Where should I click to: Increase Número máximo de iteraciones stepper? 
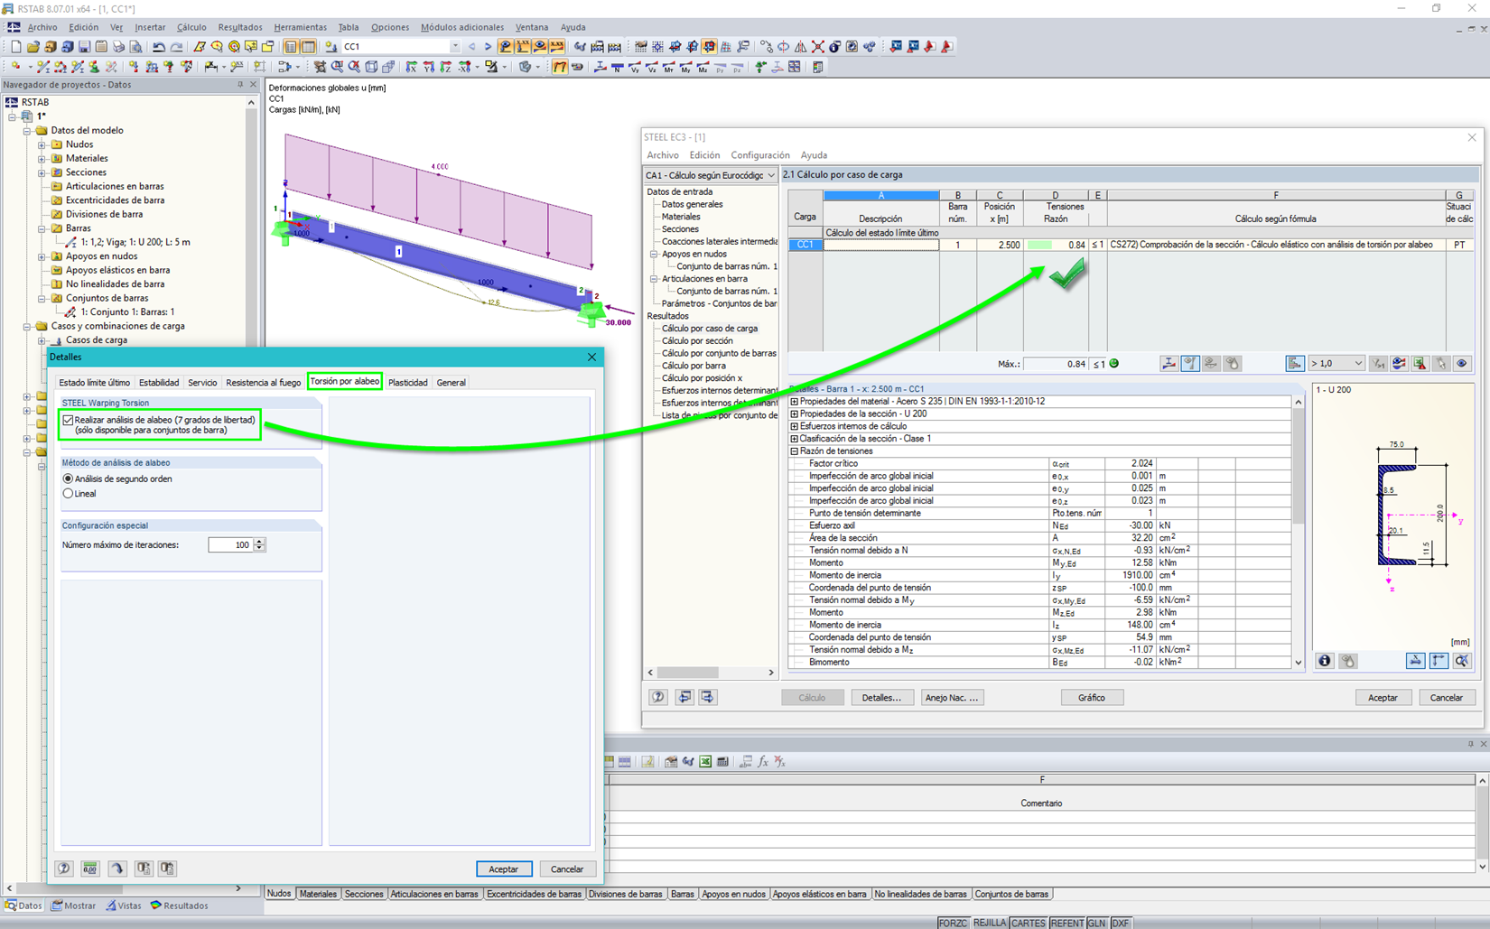[x=260, y=541]
